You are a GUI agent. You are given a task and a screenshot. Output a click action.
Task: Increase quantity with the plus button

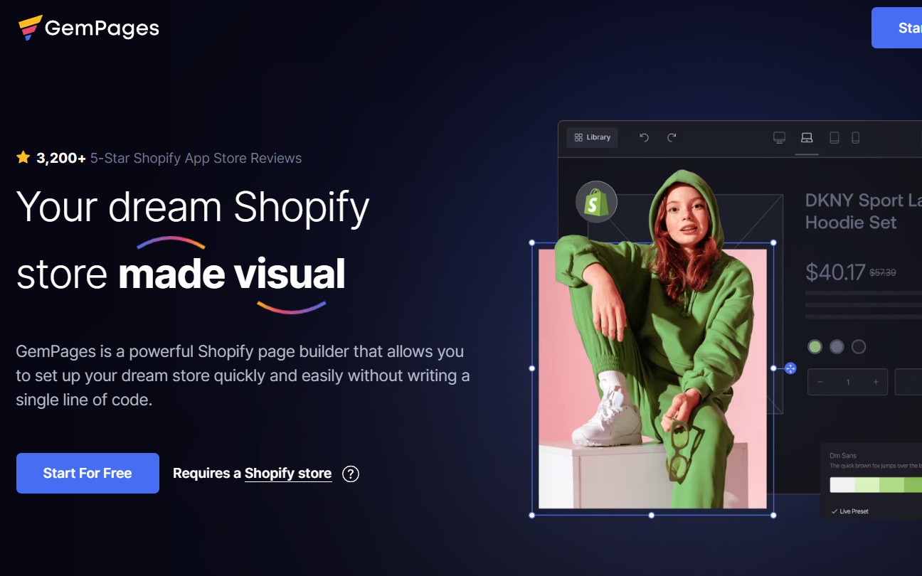876,382
